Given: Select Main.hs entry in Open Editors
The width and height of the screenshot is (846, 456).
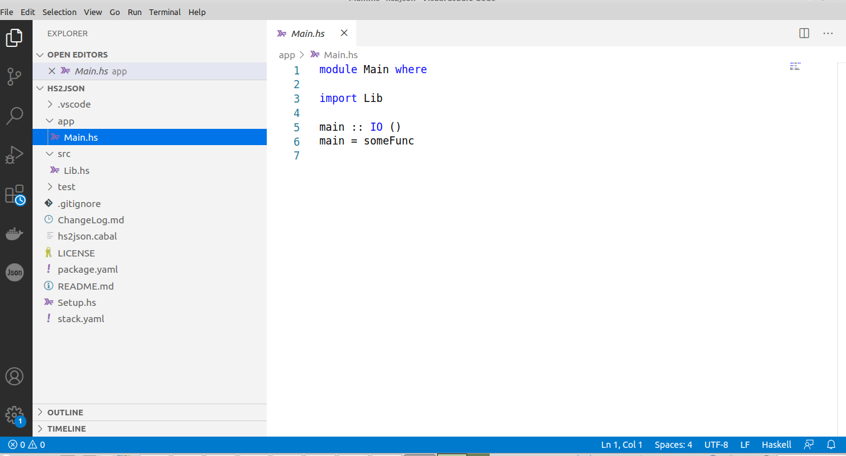Looking at the screenshot, I should pyautogui.click(x=150, y=71).
